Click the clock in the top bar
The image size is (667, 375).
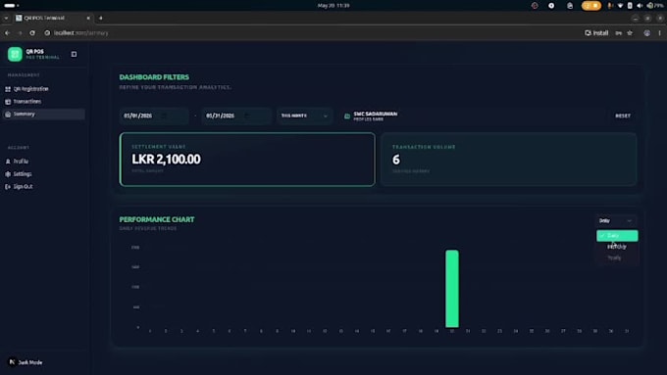333,6
